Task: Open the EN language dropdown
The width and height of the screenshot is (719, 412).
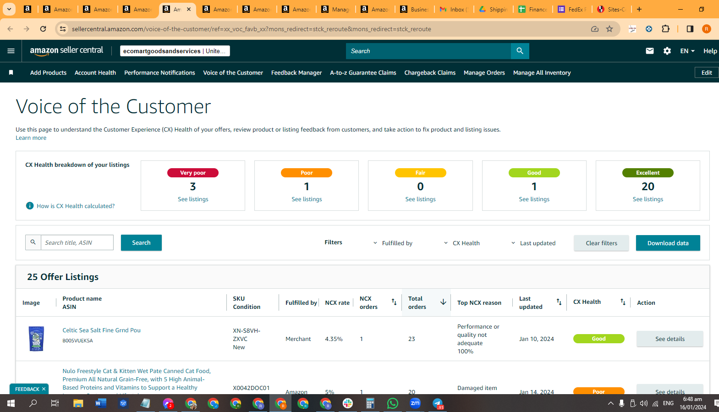Action: coord(687,51)
